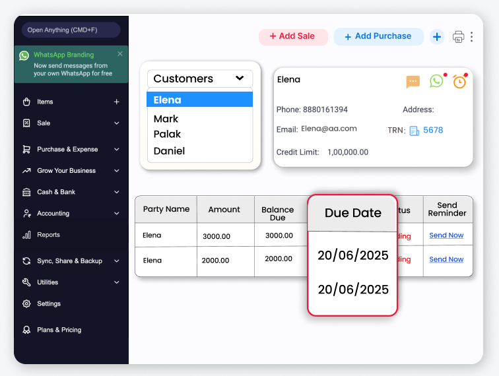Screen dimensions: 499x376
Task: Click the Settings gear icon
Action: tap(26, 303)
